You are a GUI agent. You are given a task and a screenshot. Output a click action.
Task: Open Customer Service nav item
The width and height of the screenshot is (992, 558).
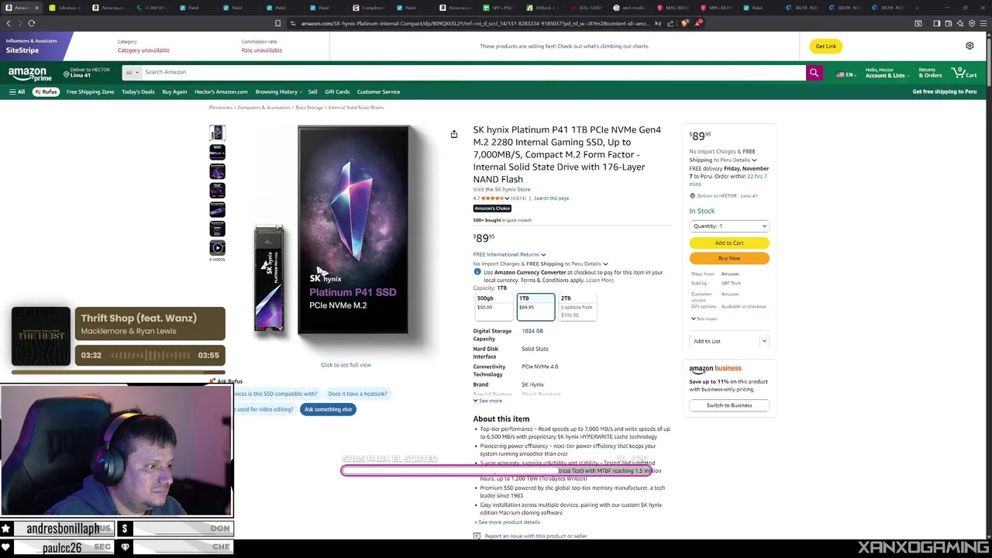378,91
